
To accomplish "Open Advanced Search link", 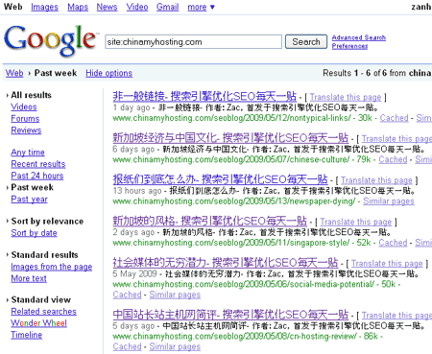I will tap(359, 37).
